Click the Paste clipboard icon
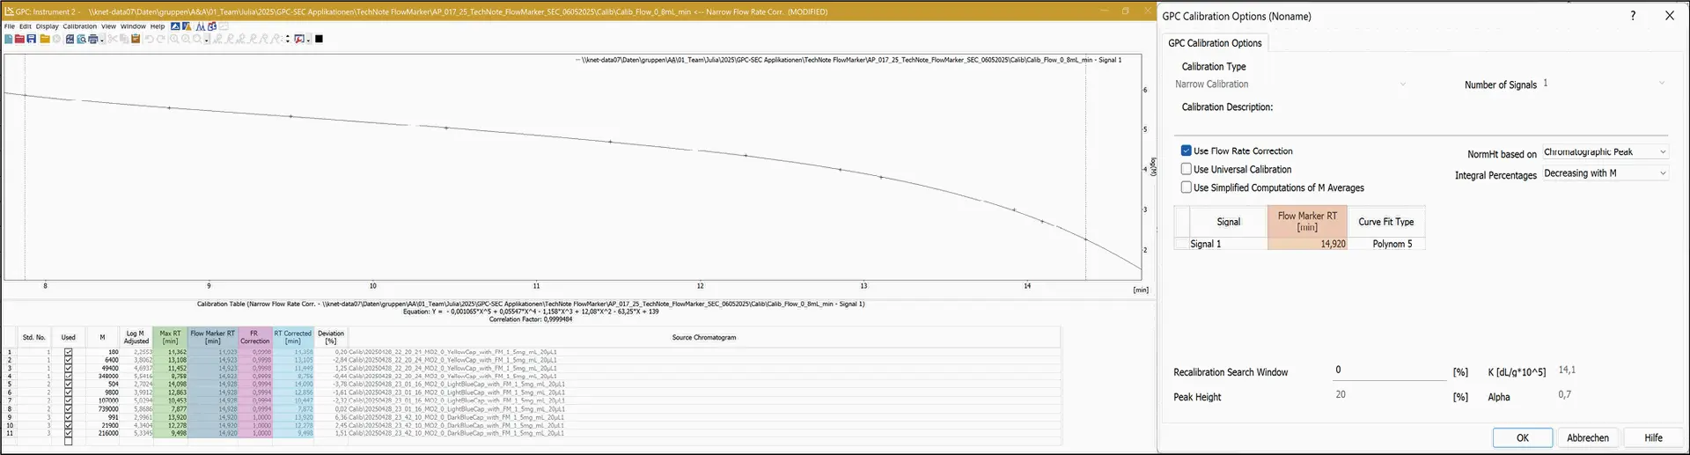The height and width of the screenshot is (455, 1690). 136,39
